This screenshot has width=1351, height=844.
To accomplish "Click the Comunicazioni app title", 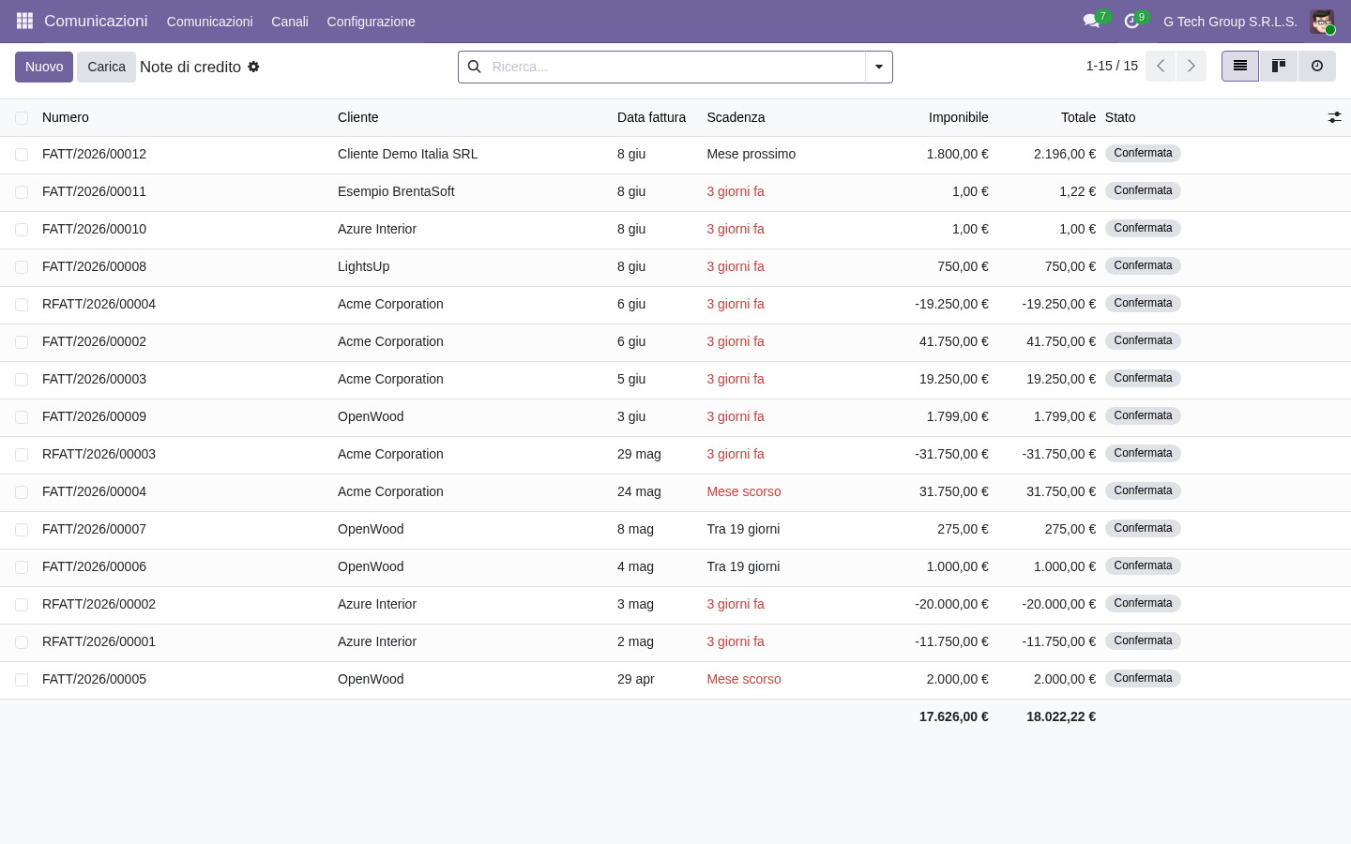I will pyautogui.click(x=96, y=21).
